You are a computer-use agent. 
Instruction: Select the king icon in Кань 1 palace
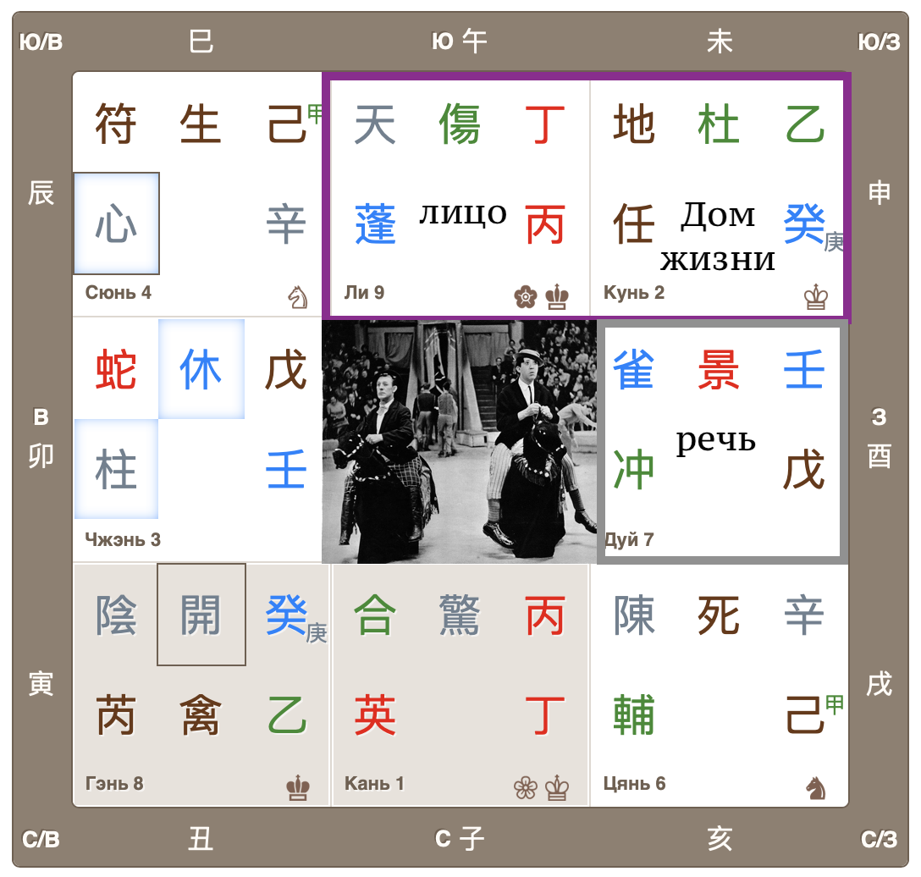coord(557,788)
